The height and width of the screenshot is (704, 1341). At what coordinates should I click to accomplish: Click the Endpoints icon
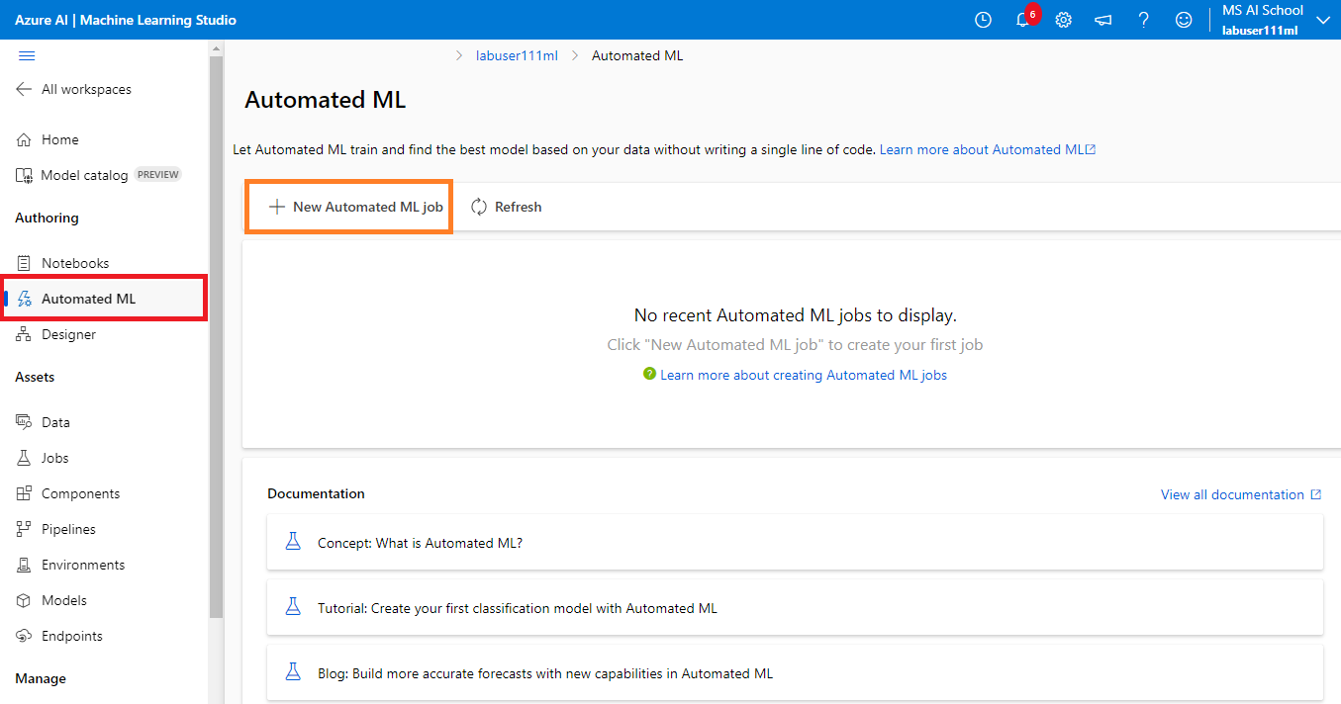(24, 636)
